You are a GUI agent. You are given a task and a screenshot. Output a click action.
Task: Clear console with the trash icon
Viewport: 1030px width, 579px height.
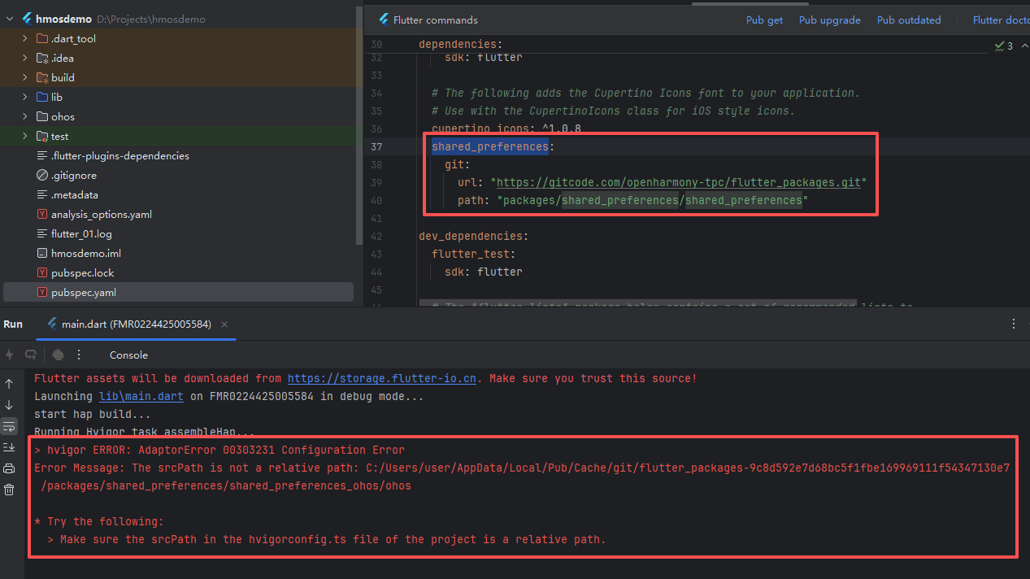tap(9, 490)
